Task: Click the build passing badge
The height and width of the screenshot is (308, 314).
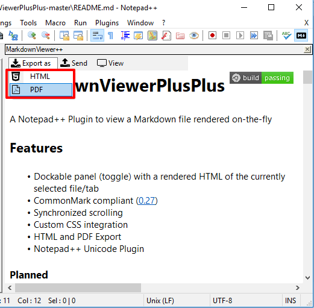Action: click(x=262, y=78)
